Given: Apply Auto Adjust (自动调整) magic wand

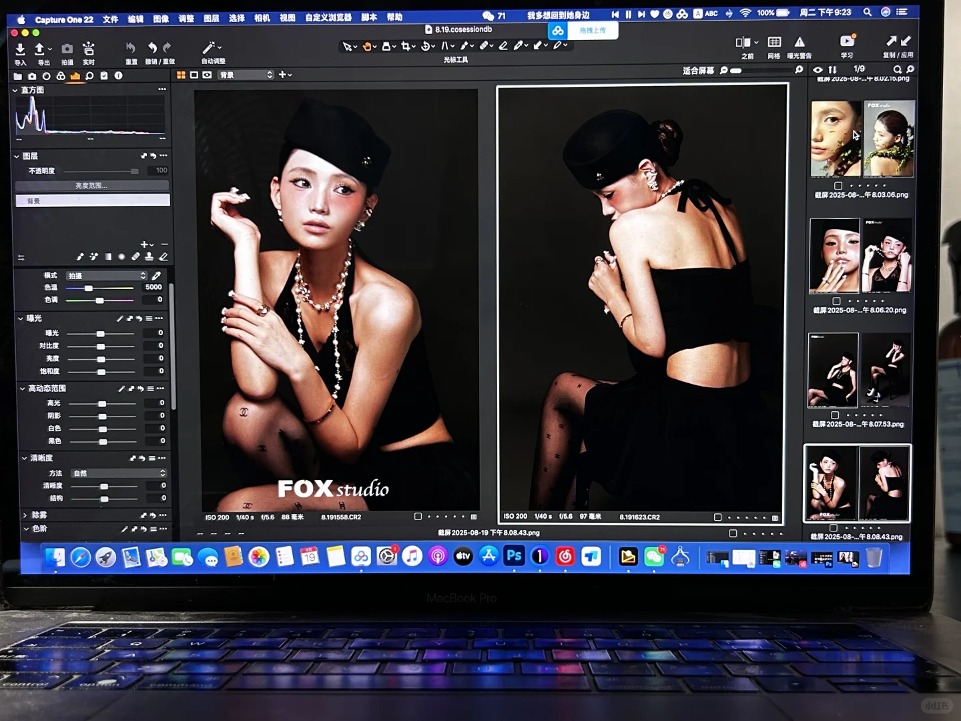Looking at the screenshot, I should [209, 47].
